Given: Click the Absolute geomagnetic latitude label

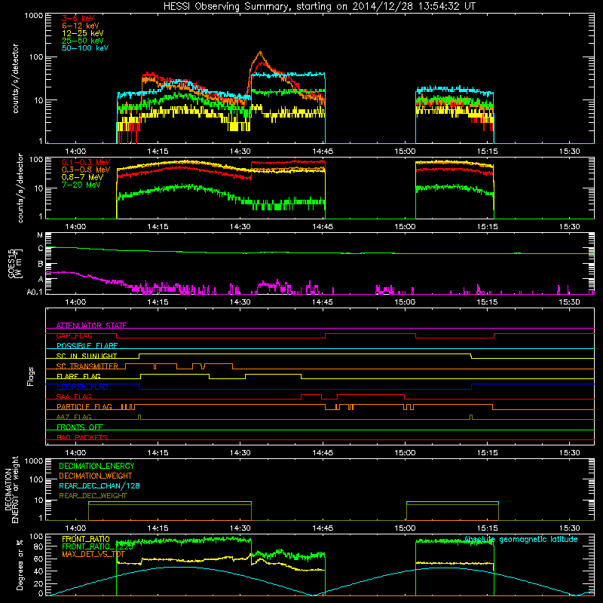Looking at the screenshot, I should 521,540.
